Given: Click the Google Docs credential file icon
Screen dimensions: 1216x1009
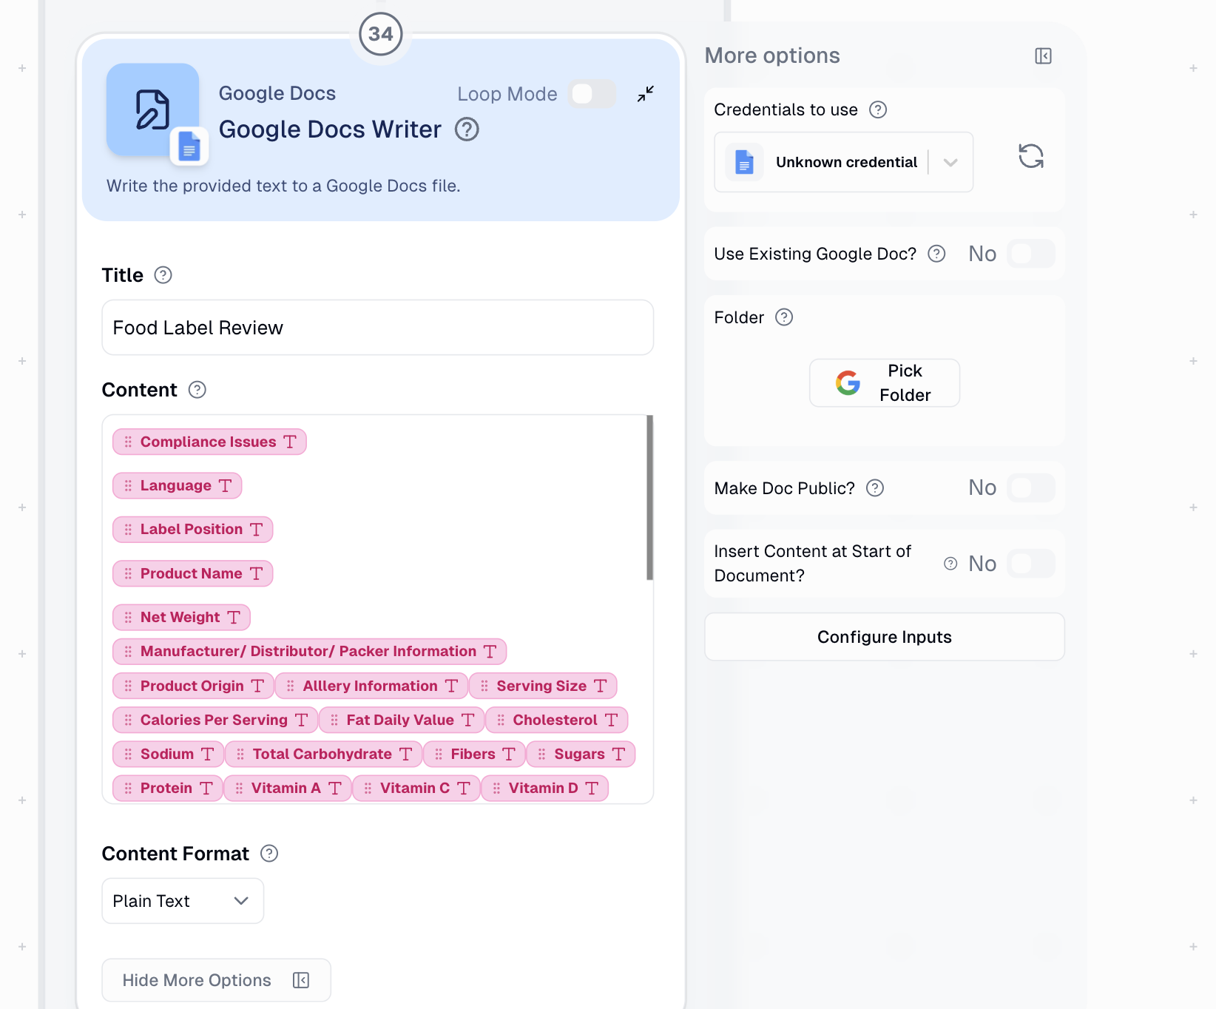Looking at the screenshot, I should click(744, 162).
